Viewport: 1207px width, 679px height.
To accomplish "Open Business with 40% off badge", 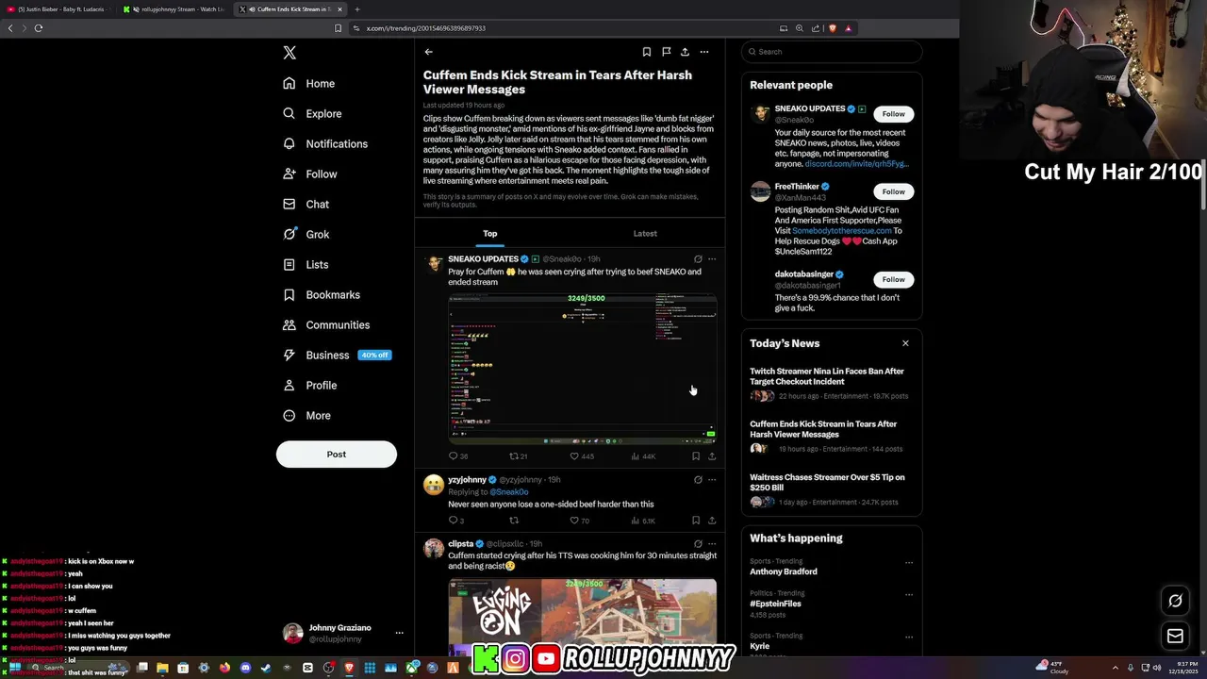I will coord(337,355).
